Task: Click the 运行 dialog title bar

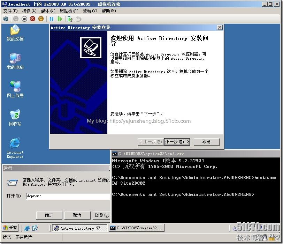Action: [56, 168]
